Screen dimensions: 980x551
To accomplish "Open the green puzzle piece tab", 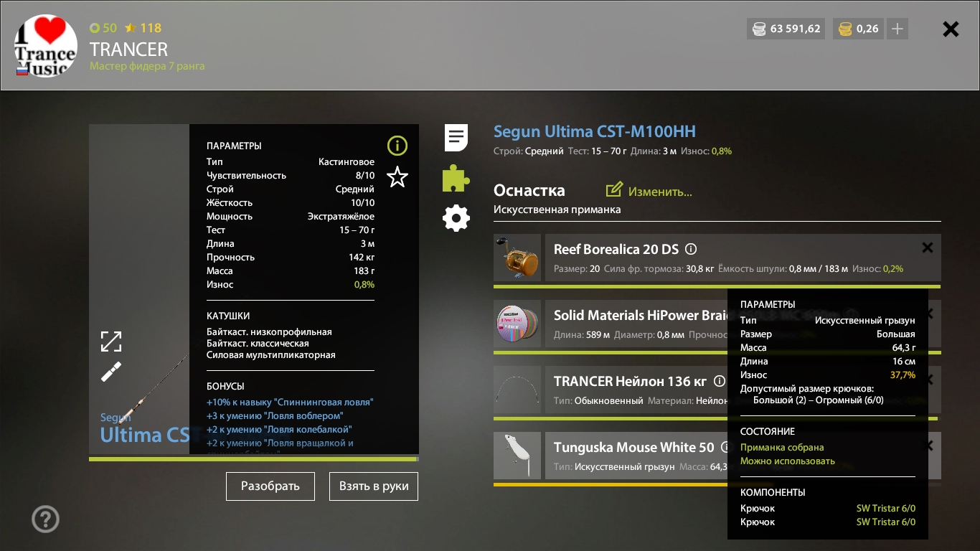I will (456, 178).
